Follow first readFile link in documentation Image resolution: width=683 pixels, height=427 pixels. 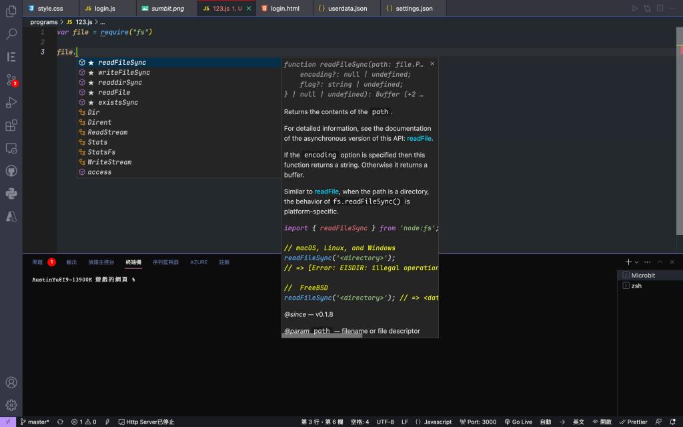click(419, 138)
